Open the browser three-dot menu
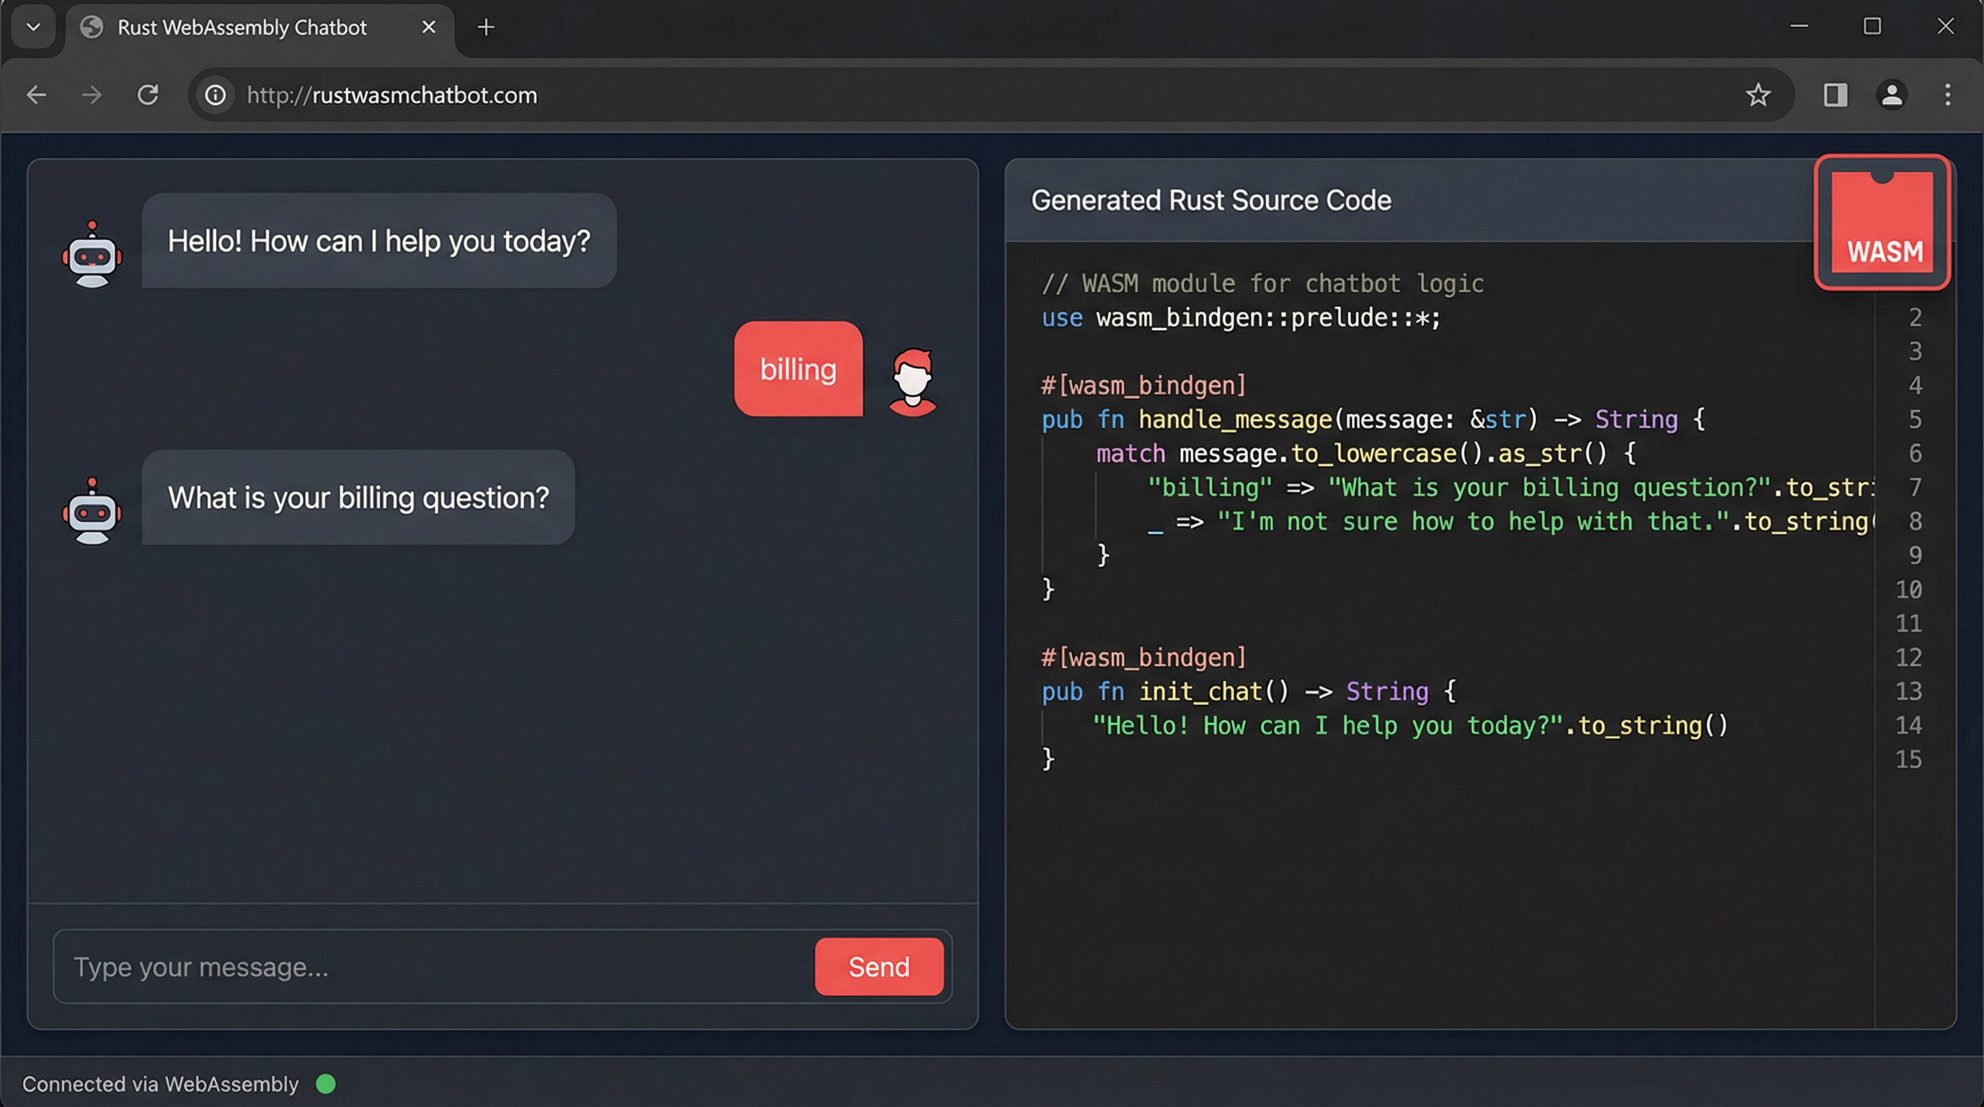 (x=1948, y=95)
